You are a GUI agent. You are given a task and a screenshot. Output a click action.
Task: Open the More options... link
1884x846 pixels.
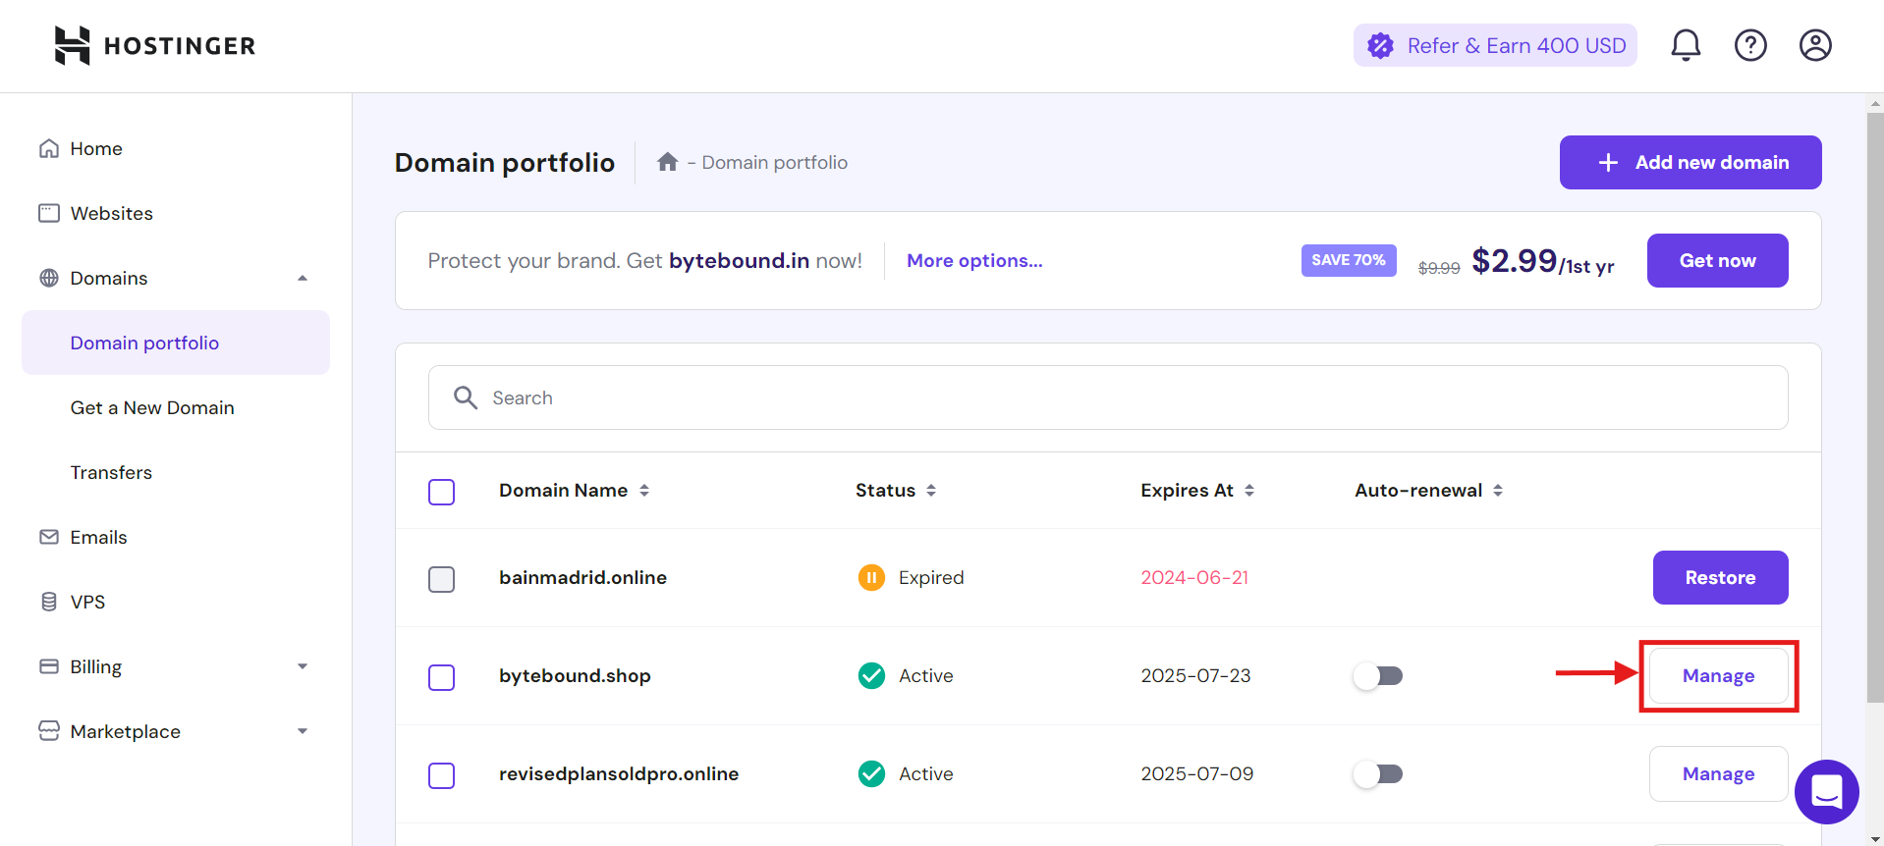974,260
